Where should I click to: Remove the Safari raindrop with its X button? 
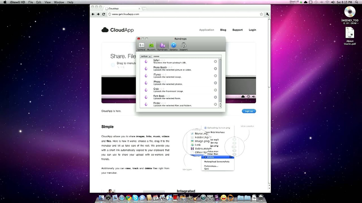pyautogui.click(x=216, y=61)
